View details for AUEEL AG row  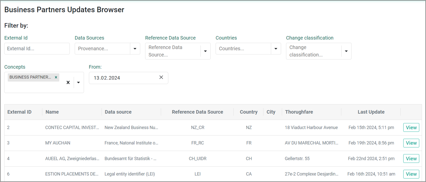click(411, 159)
